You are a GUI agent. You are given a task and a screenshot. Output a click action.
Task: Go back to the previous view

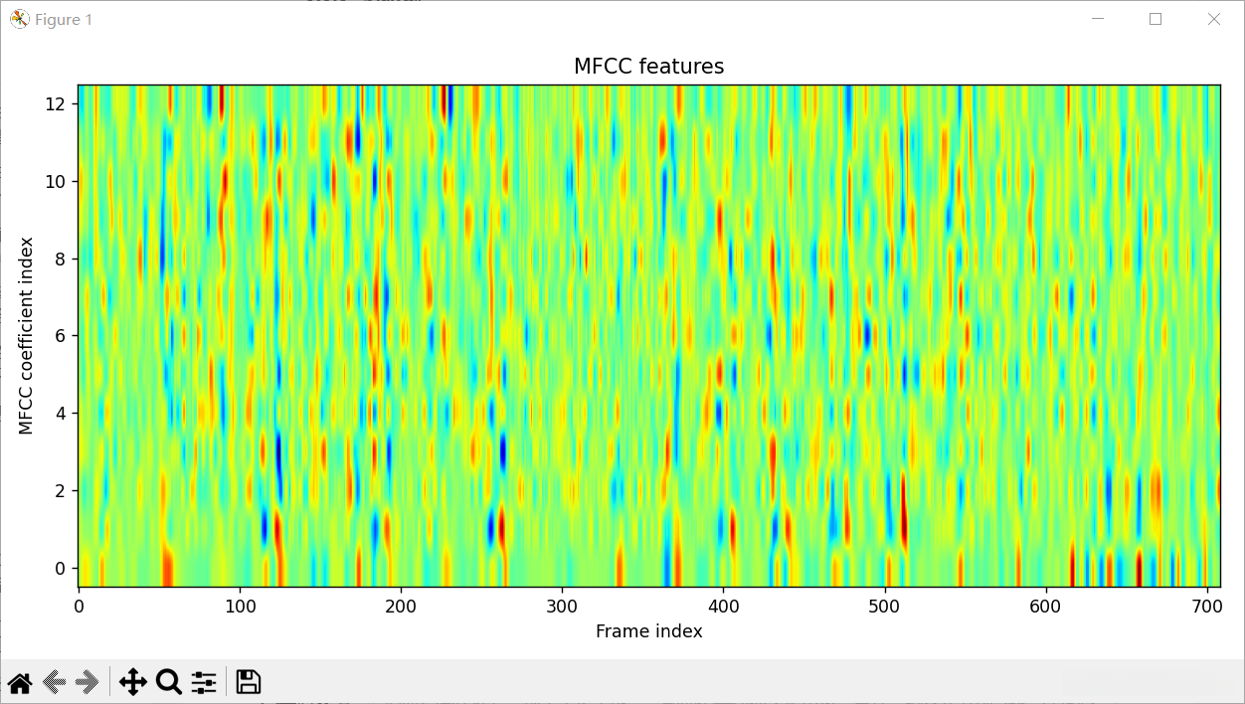55,682
